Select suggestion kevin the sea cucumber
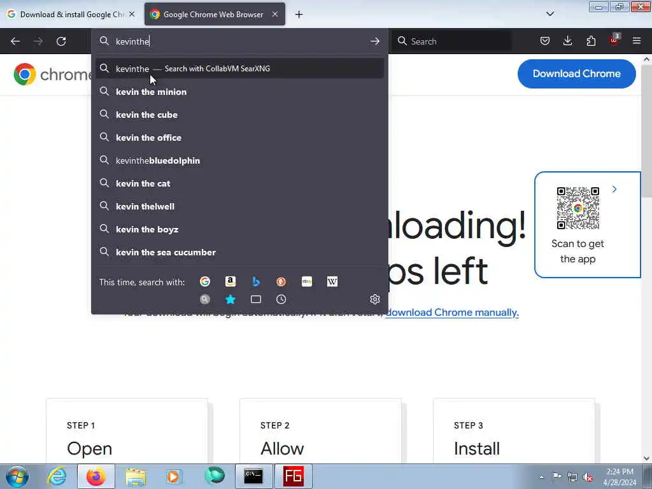652x489 pixels. pos(239,252)
